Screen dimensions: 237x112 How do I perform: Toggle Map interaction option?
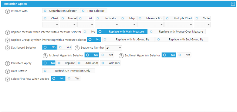click(128, 18)
